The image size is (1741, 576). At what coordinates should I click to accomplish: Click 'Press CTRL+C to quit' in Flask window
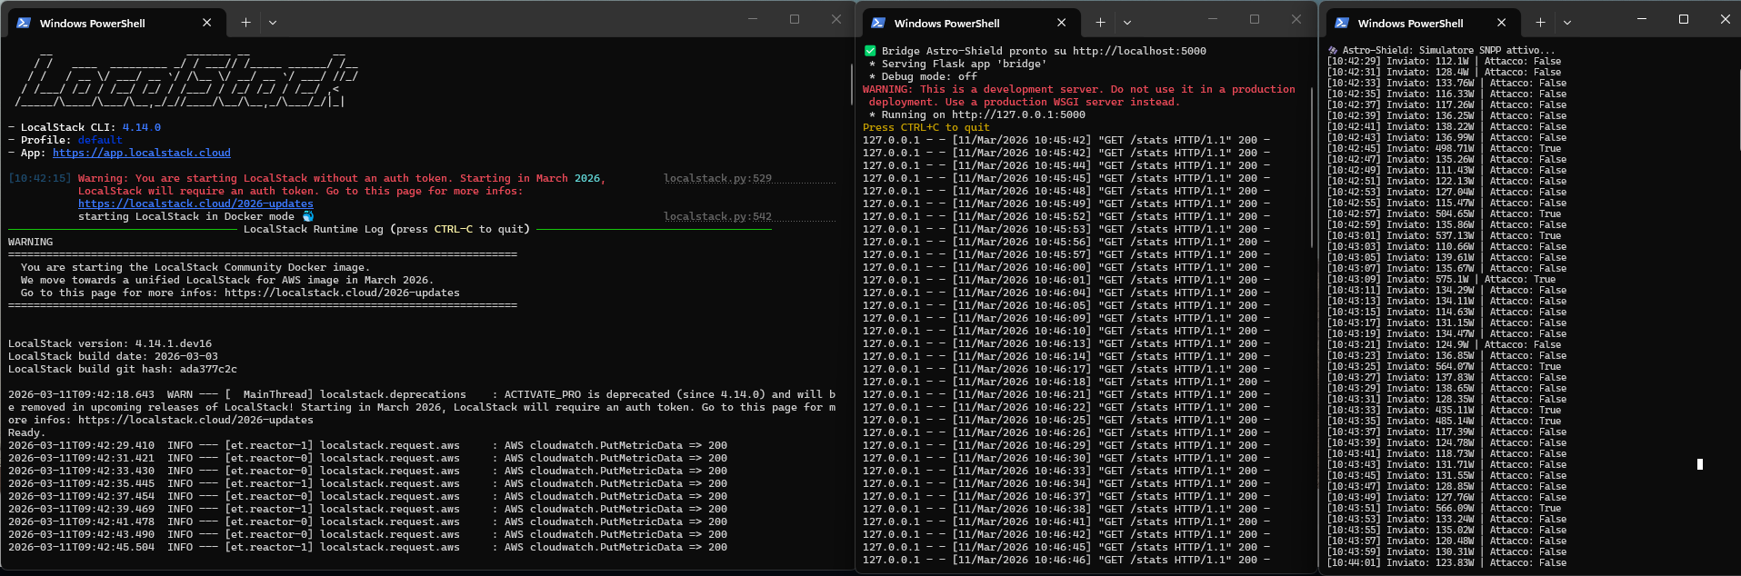click(x=926, y=127)
